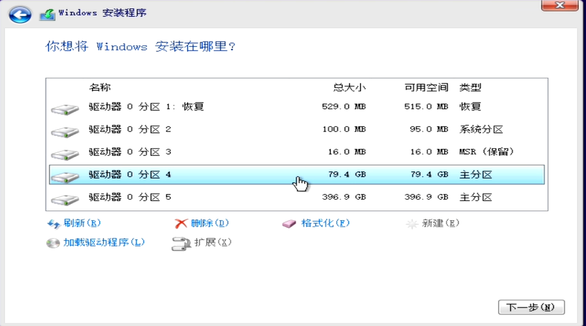Click the 下一步(N) next button
This screenshot has width=586, height=326.
531,307
